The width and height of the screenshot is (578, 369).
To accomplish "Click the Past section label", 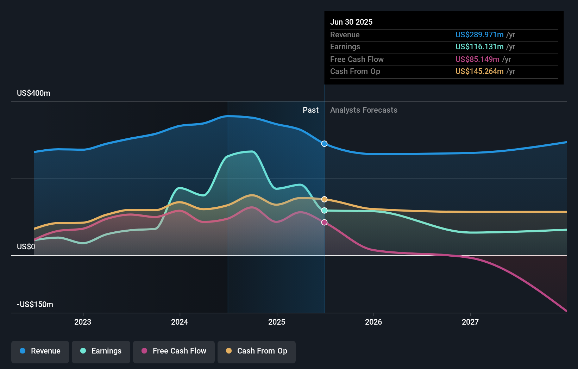I will click(310, 110).
